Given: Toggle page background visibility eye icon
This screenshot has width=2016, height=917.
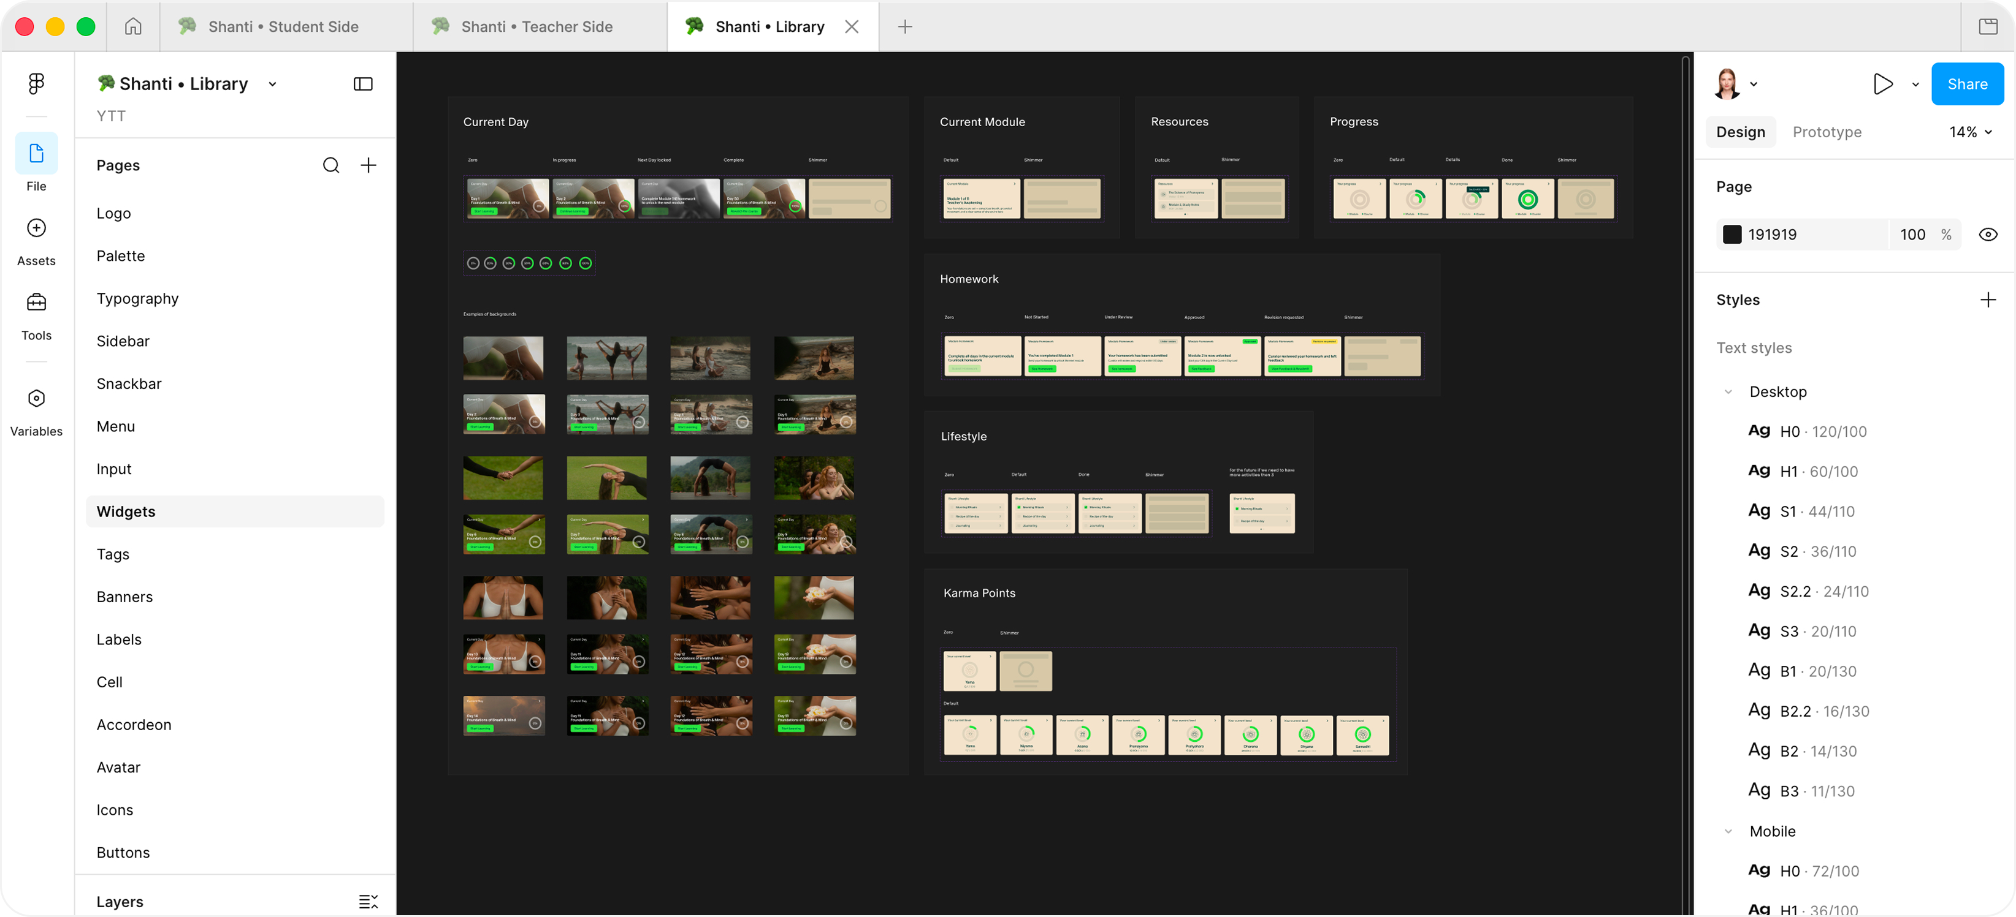Looking at the screenshot, I should pyautogui.click(x=1988, y=235).
